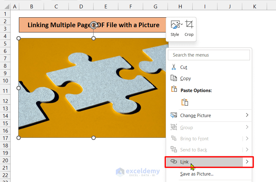
Task: Select the Link menu entry
Action: 204,162
